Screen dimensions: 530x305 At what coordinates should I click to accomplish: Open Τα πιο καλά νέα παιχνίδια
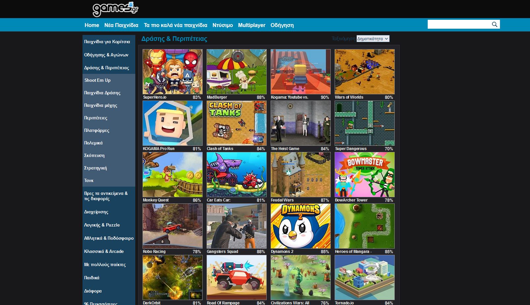coord(176,25)
